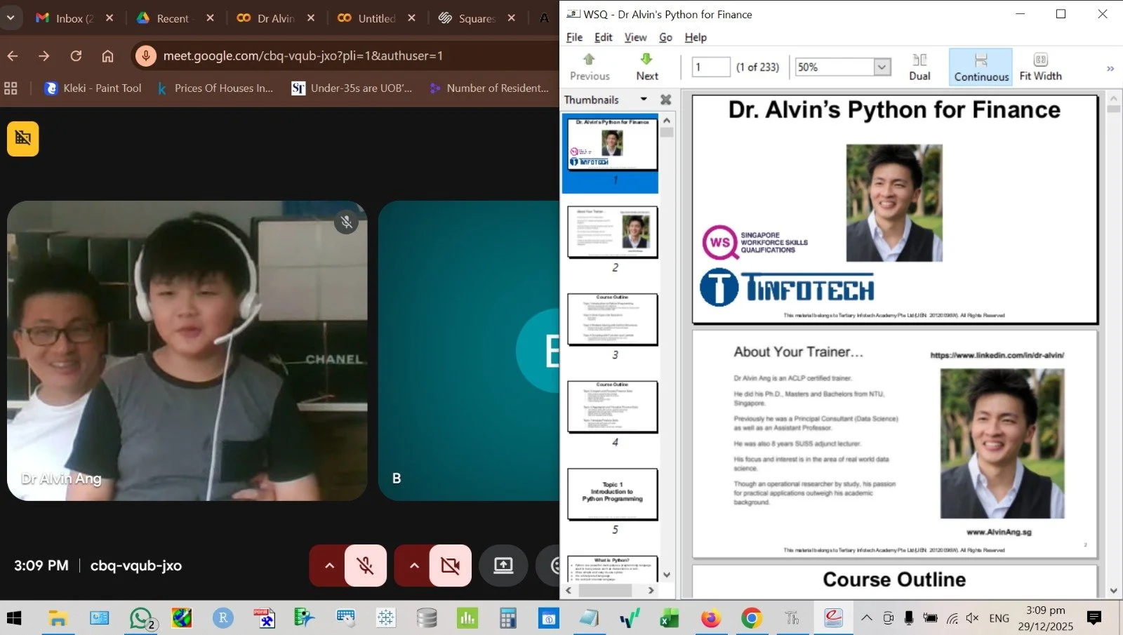Open the View menu

635,37
